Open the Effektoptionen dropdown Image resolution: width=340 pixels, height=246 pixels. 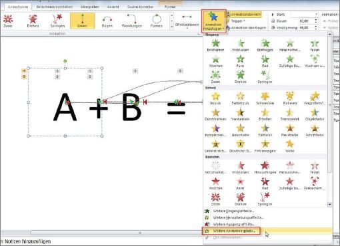point(187,22)
